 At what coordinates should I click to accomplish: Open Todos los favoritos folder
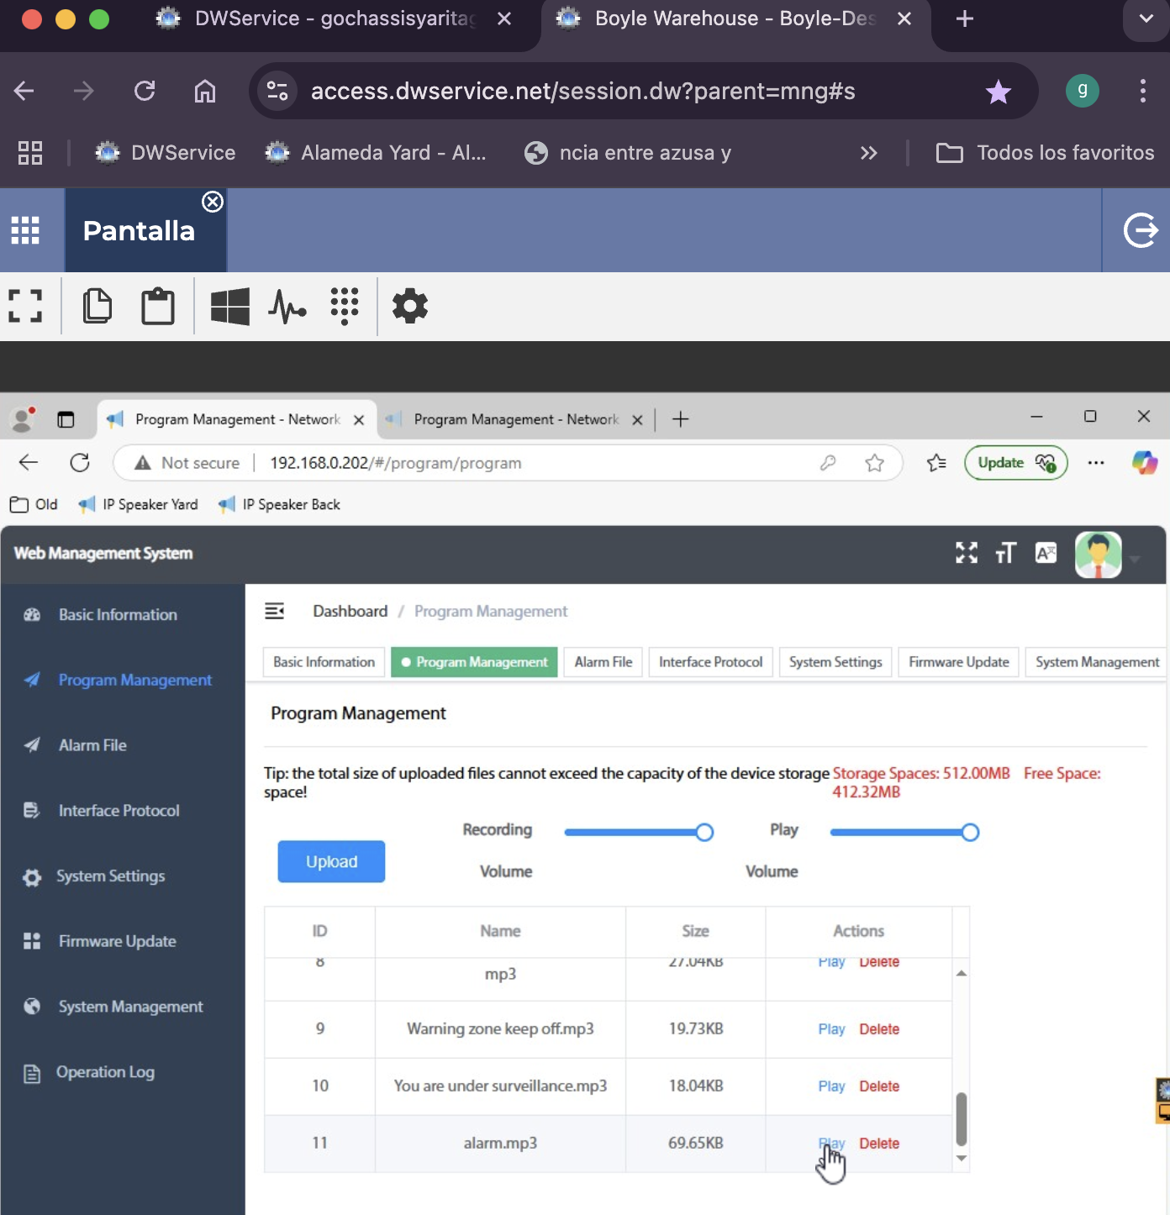[x=1045, y=153]
